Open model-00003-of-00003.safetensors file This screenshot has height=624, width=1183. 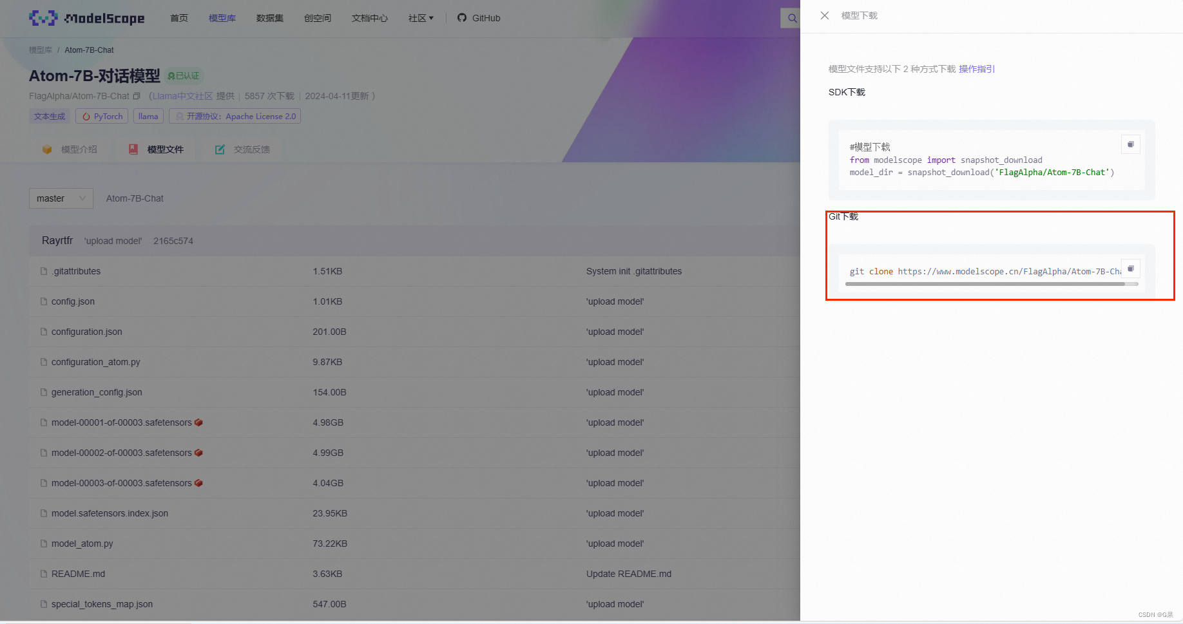point(122,483)
